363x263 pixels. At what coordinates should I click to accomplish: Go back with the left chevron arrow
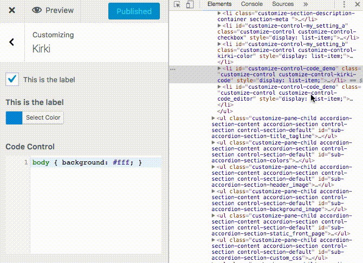click(11, 42)
